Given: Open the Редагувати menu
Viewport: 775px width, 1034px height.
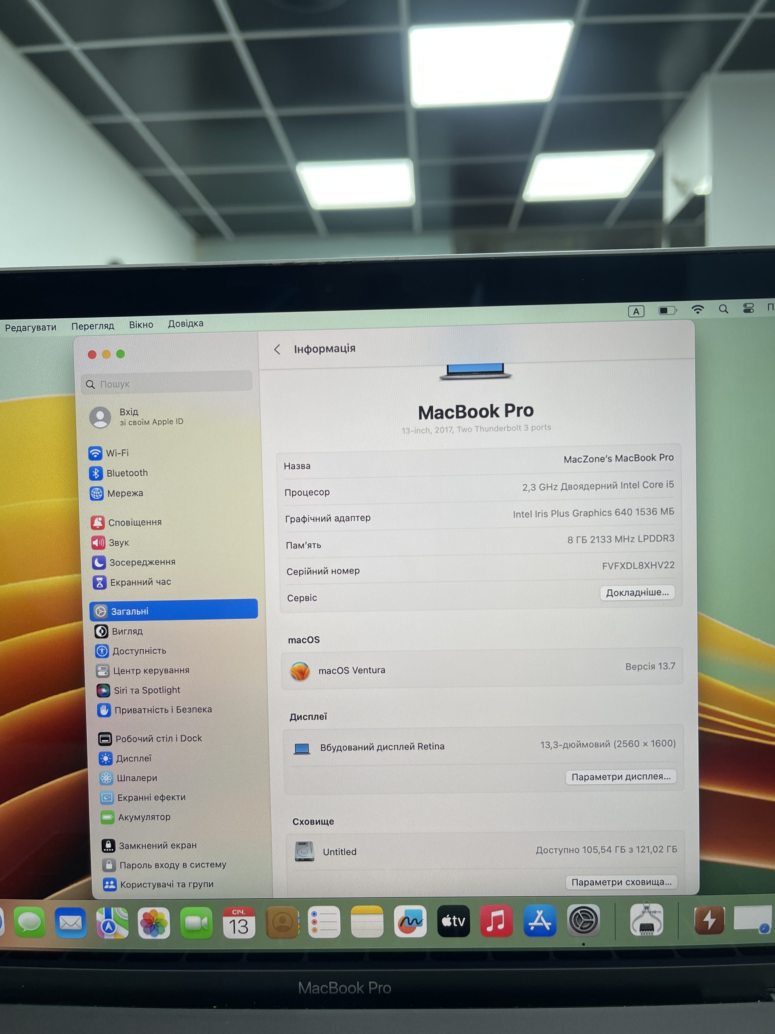Looking at the screenshot, I should pos(31,327).
